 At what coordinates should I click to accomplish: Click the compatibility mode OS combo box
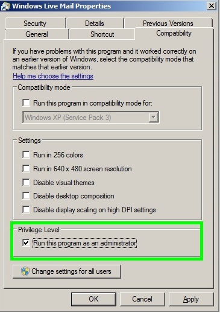91,117
